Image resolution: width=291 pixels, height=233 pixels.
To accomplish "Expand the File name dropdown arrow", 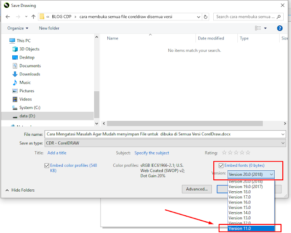I will click(283, 134).
